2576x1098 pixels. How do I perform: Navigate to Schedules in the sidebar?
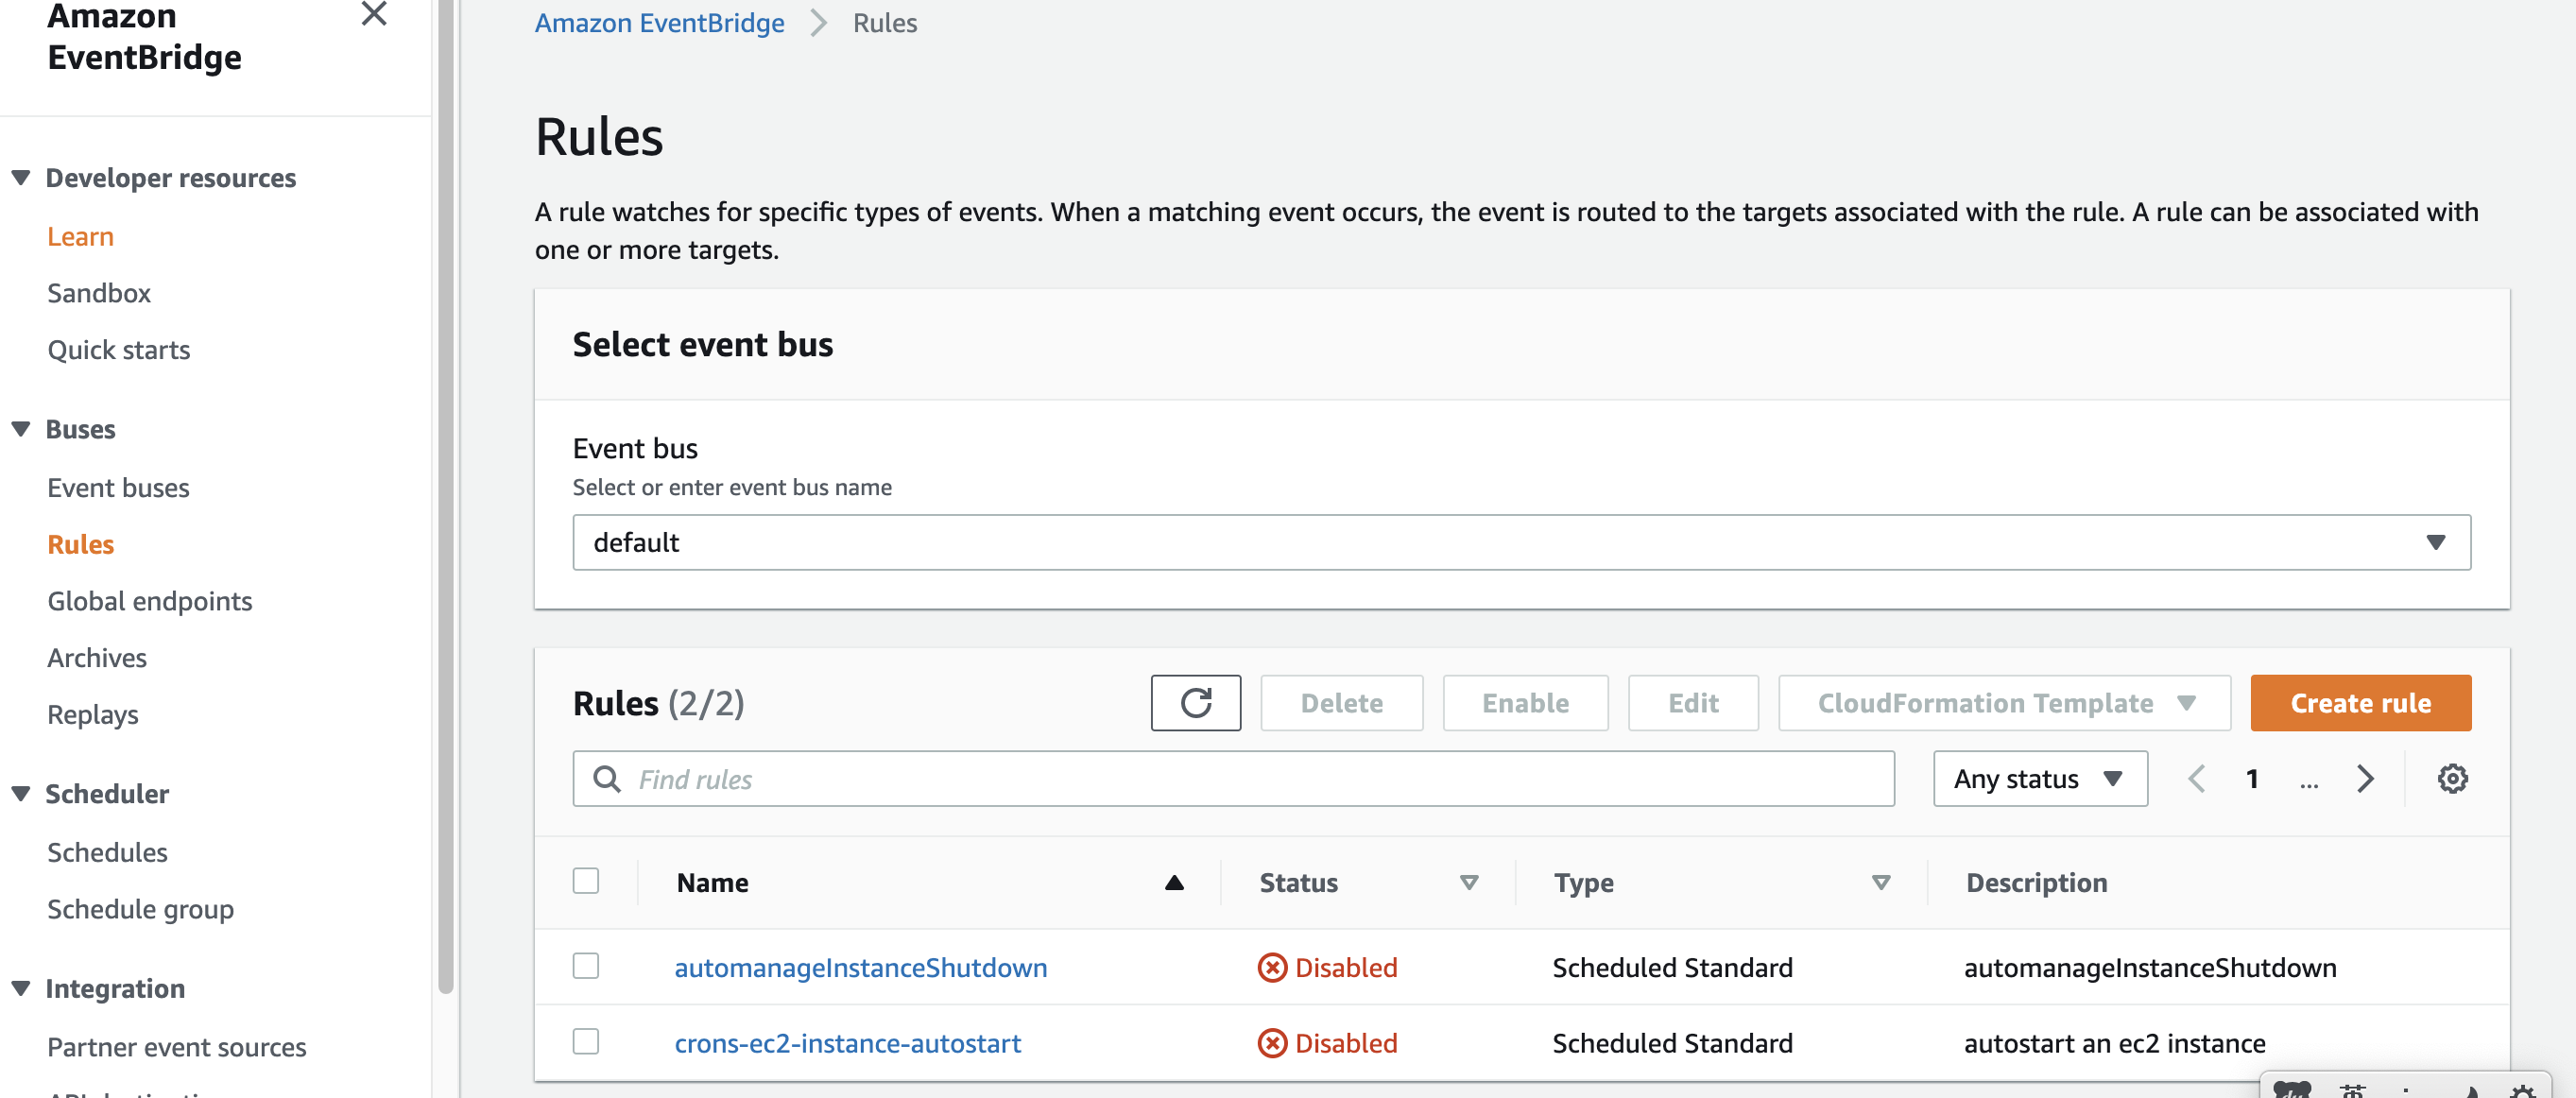pyautogui.click(x=107, y=852)
